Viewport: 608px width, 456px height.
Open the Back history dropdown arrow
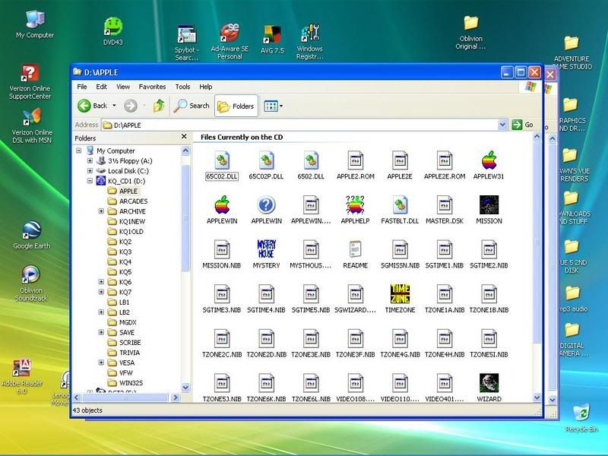[x=115, y=106]
